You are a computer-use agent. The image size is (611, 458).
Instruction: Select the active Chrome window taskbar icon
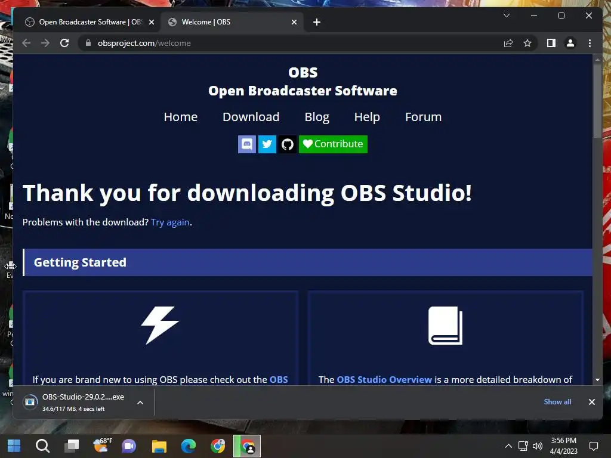point(247,446)
